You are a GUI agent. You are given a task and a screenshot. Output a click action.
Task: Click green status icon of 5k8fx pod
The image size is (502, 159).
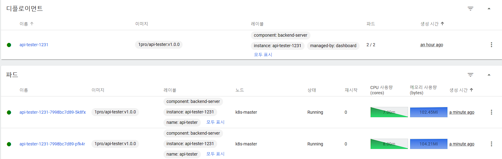(x=9, y=112)
